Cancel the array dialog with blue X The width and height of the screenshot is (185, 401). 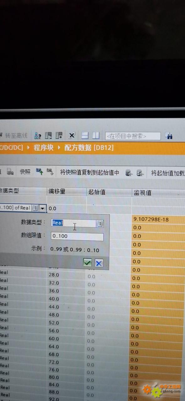point(99,263)
